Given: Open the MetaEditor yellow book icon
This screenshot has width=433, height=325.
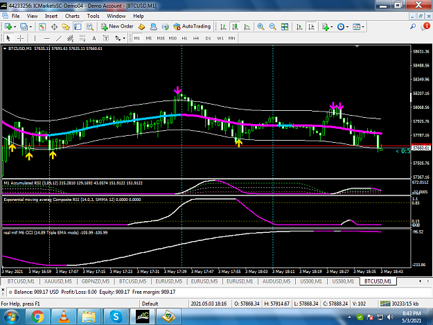Looking at the screenshot, I should 141,27.
